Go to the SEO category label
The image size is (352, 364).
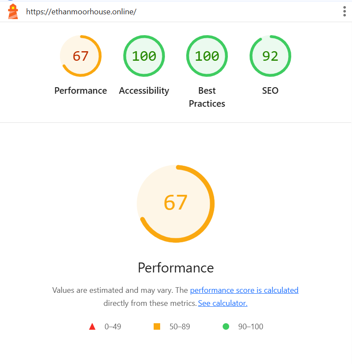click(270, 91)
